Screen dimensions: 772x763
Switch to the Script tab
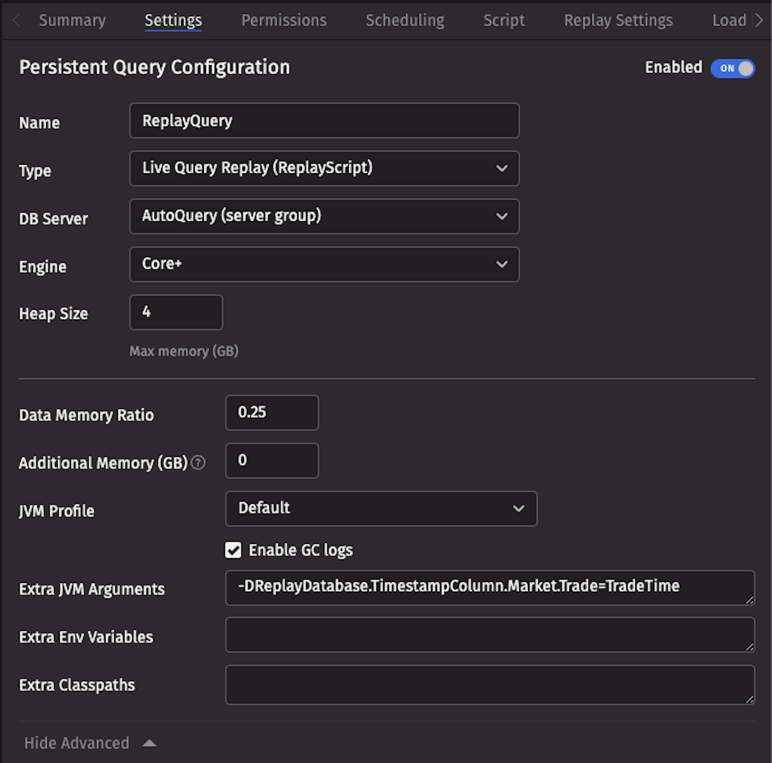[504, 21]
